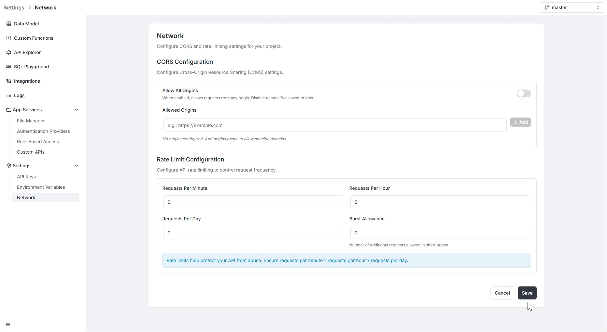
Task: Open the API Explorer
Action: pos(27,52)
